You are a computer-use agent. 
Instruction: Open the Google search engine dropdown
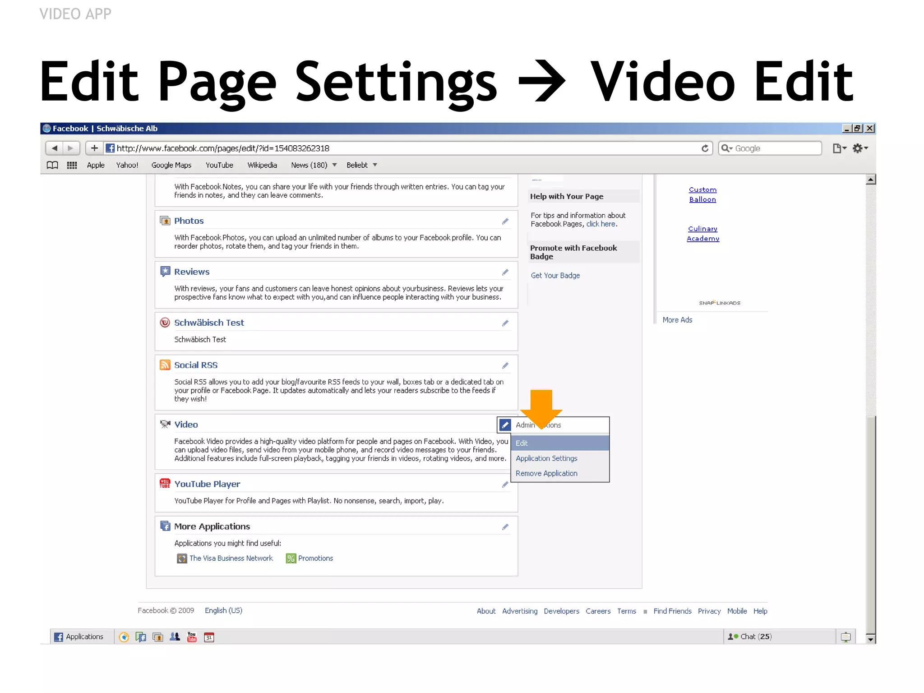[726, 148]
